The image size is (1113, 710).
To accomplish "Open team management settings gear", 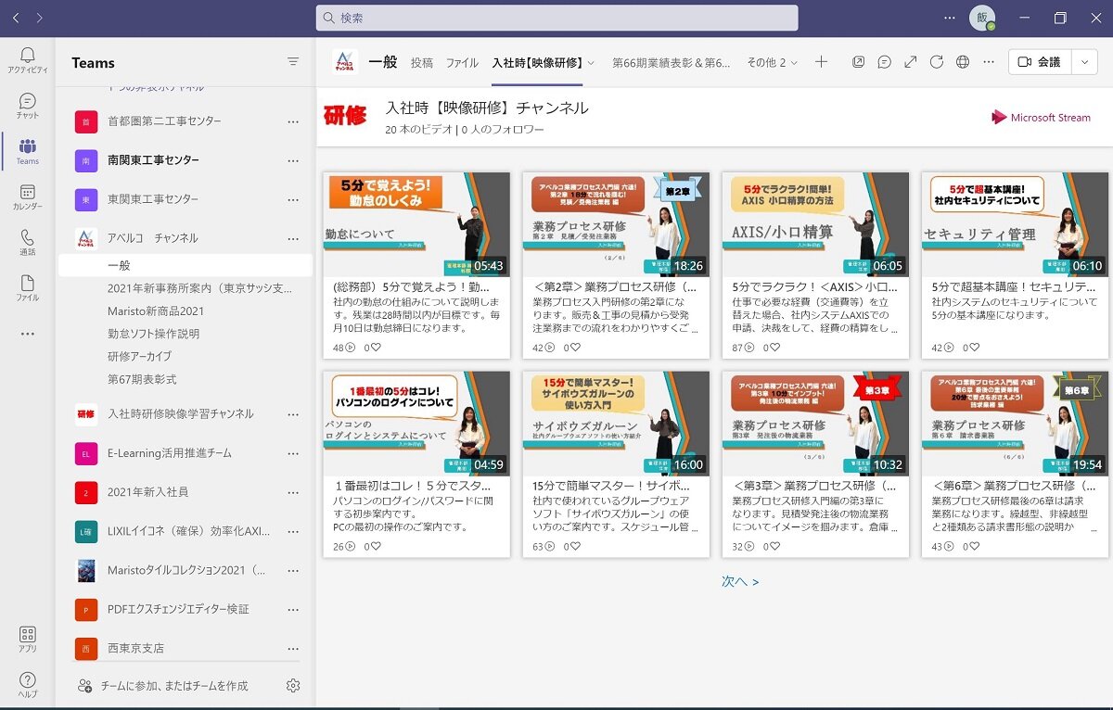I will tap(293, 686).
